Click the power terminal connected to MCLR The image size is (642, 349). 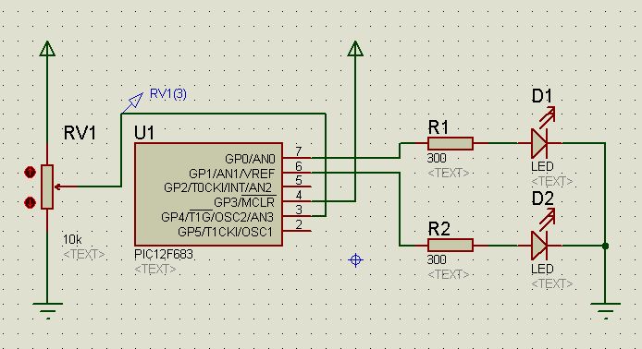coord(355,48)
